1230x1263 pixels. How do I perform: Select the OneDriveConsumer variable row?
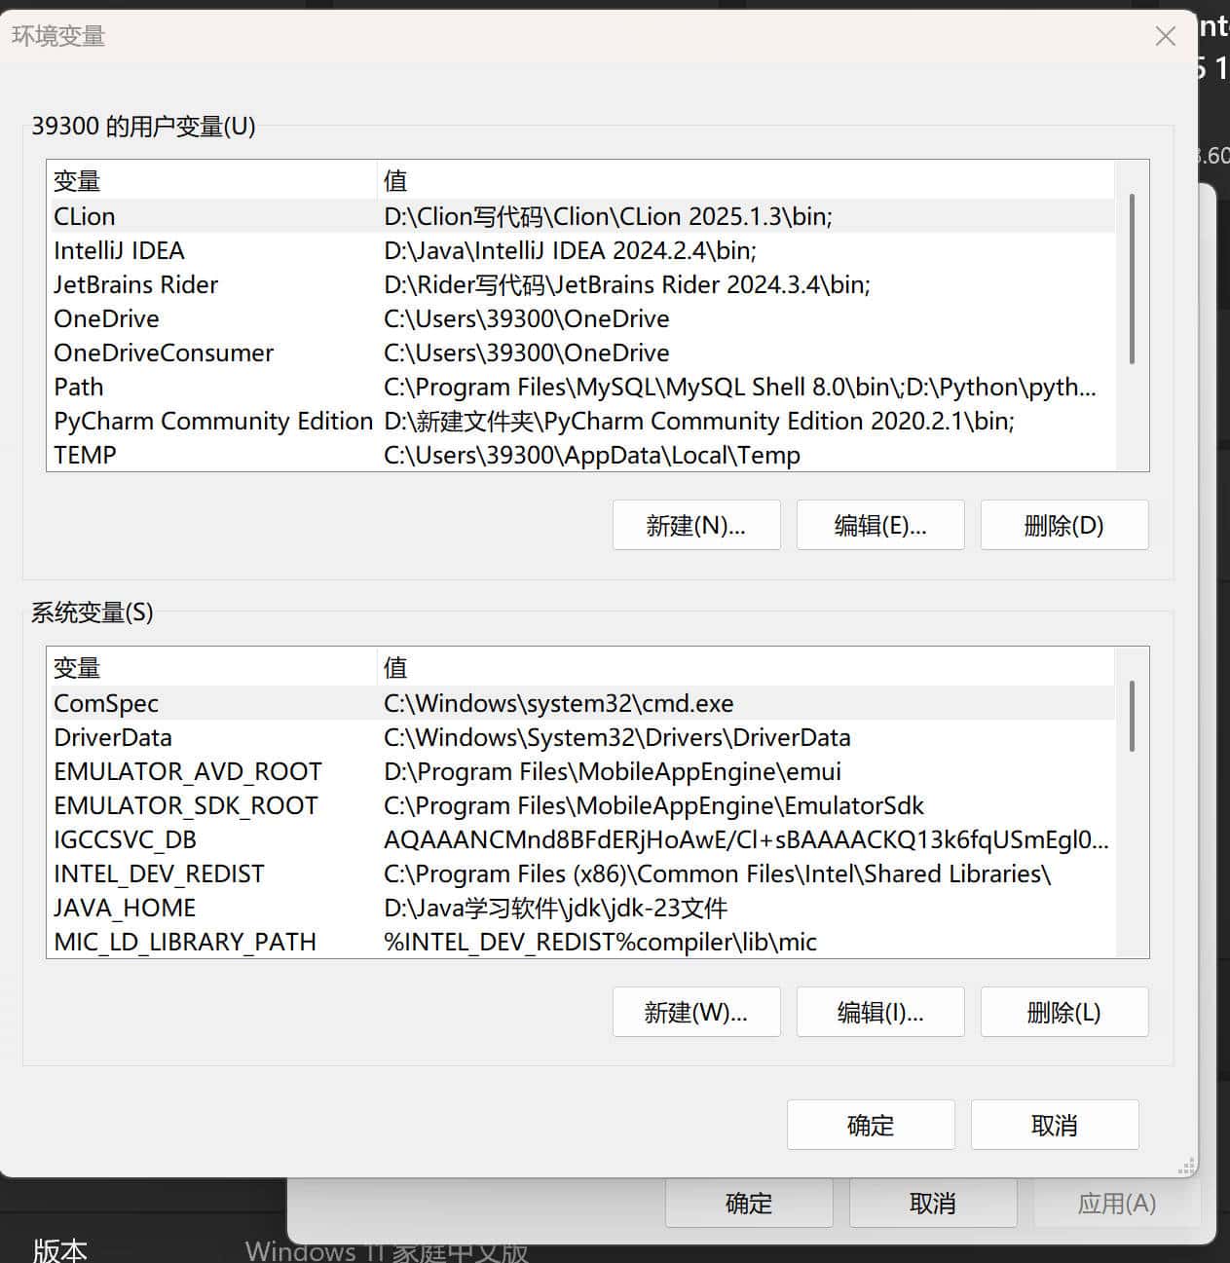(x=580, y=353)
